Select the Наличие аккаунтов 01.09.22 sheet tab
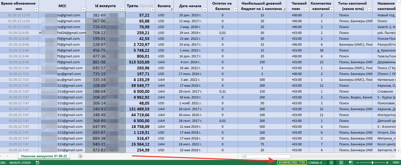Viewport: 401px width, 165px height. (x=44, y=156)
